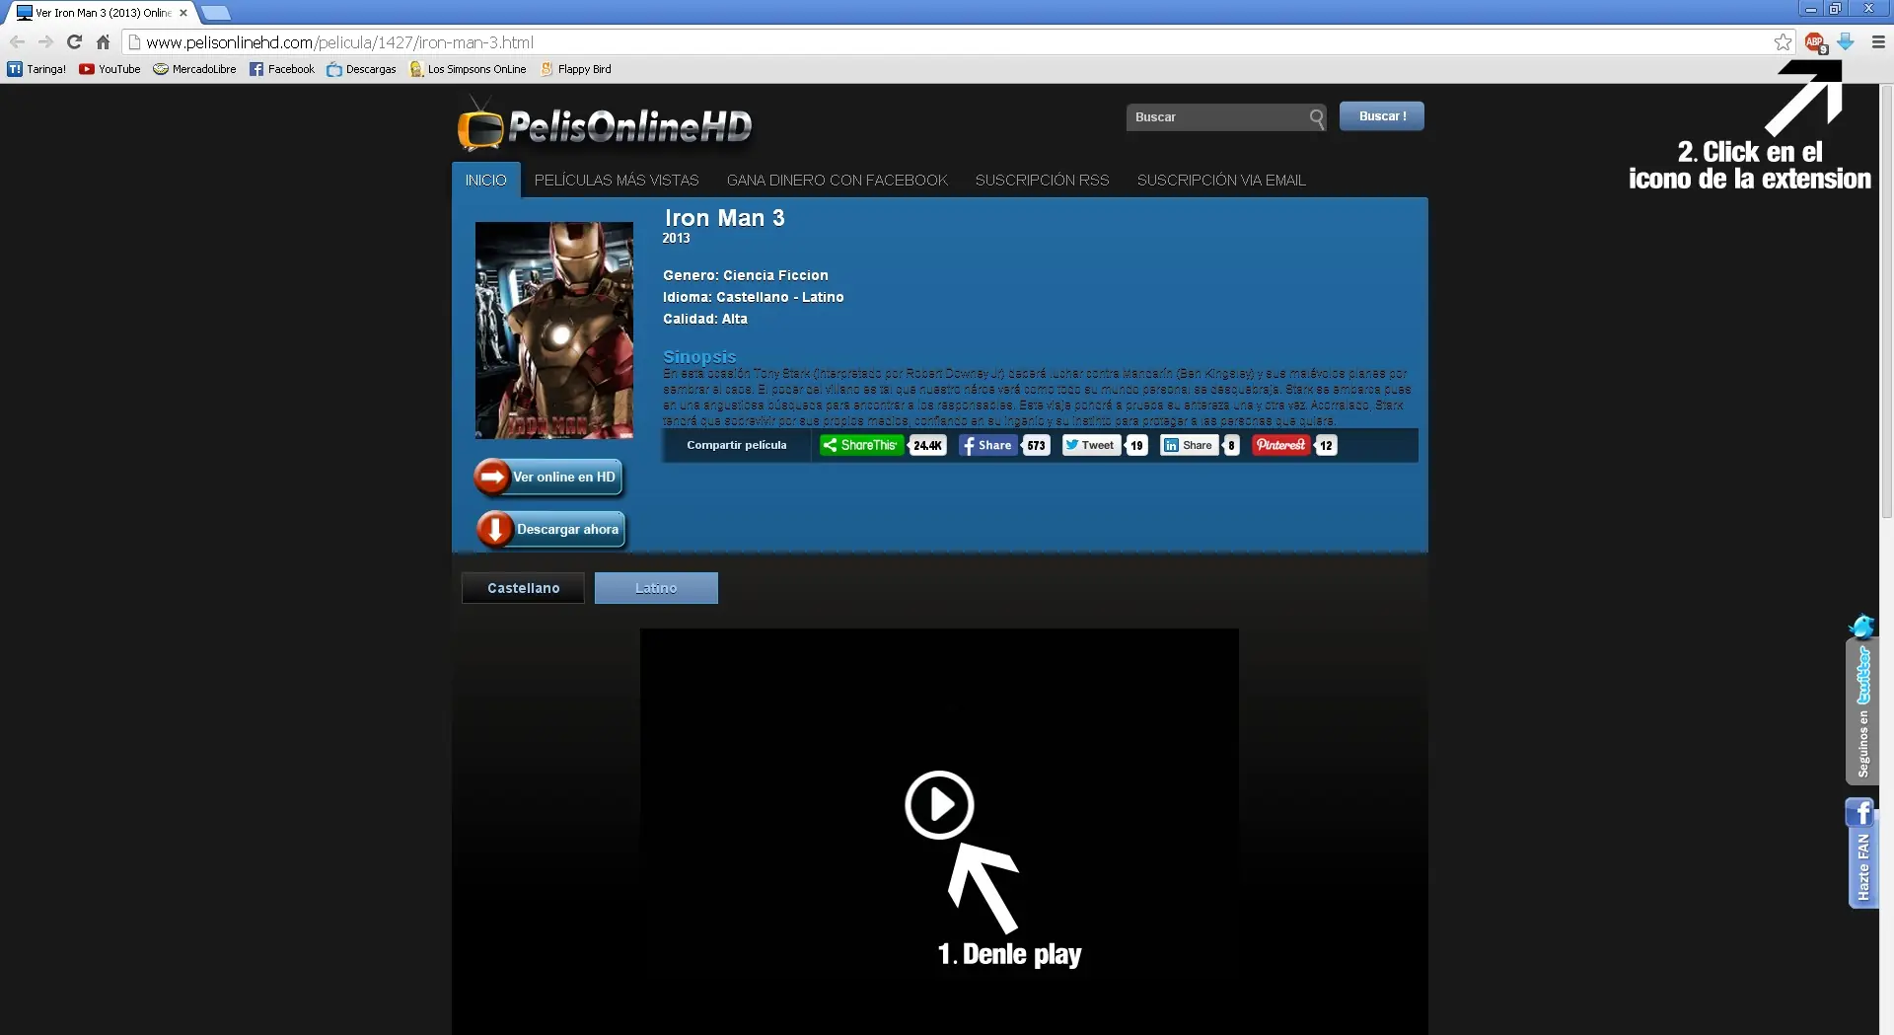This screenshot has width=1894, height=1035.
Task: Open the Flappy Bird bookmark
Action: (575, 69)
